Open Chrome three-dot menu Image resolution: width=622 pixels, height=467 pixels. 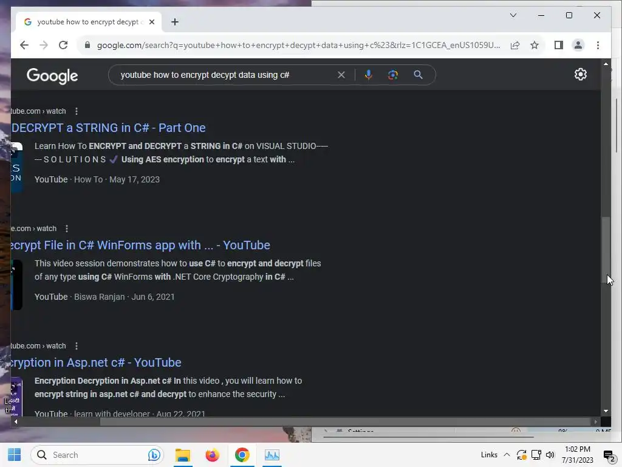click(x=598, y=45)
